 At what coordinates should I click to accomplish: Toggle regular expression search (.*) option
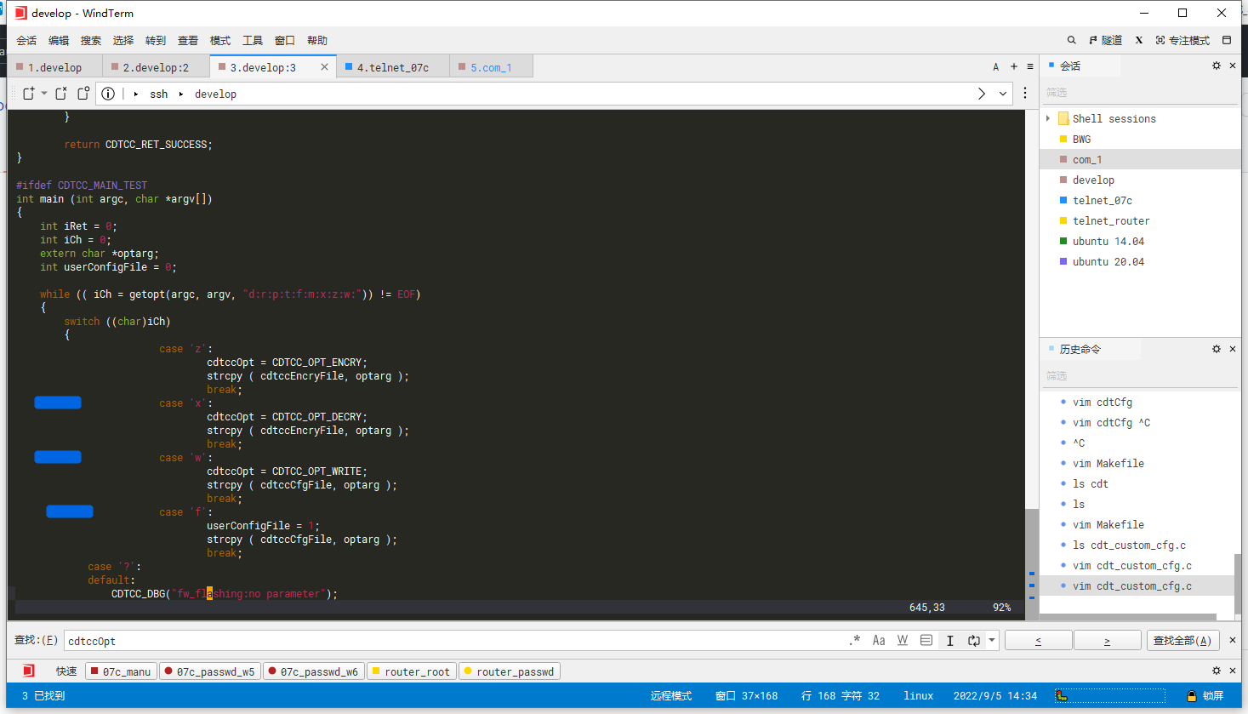coord(855,641)
